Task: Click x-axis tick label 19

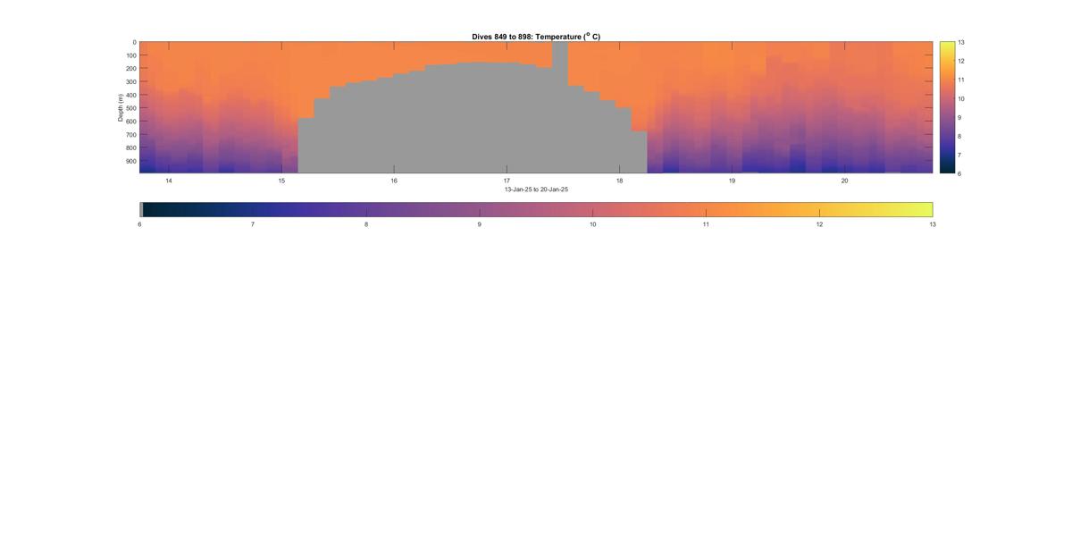Action: tap(732, 181)
